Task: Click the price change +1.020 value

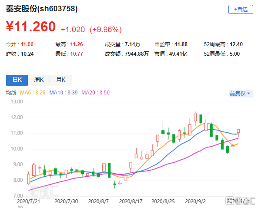Action: click(73, 30)
